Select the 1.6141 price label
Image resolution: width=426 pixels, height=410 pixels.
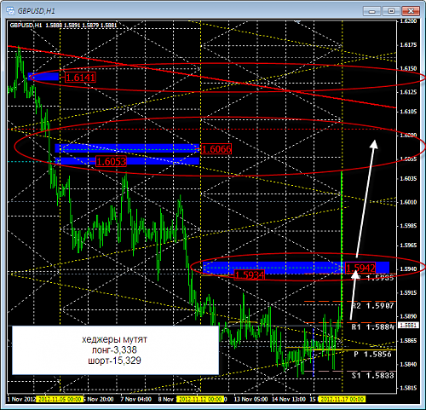80,78
